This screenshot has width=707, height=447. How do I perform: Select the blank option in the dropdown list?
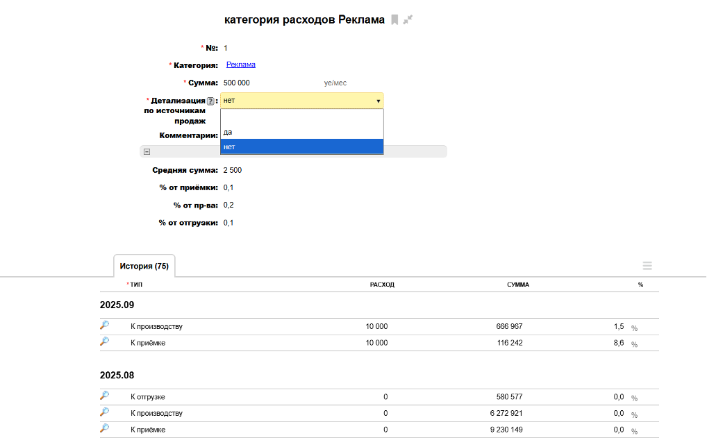click(301, 117)
